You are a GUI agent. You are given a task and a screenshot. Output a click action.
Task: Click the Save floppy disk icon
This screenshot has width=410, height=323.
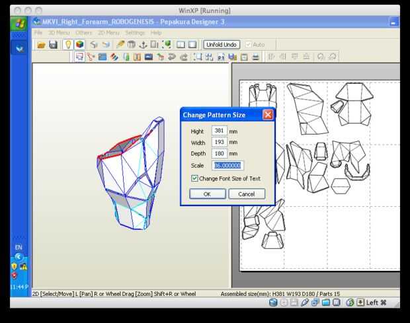(x=53, y=45)
